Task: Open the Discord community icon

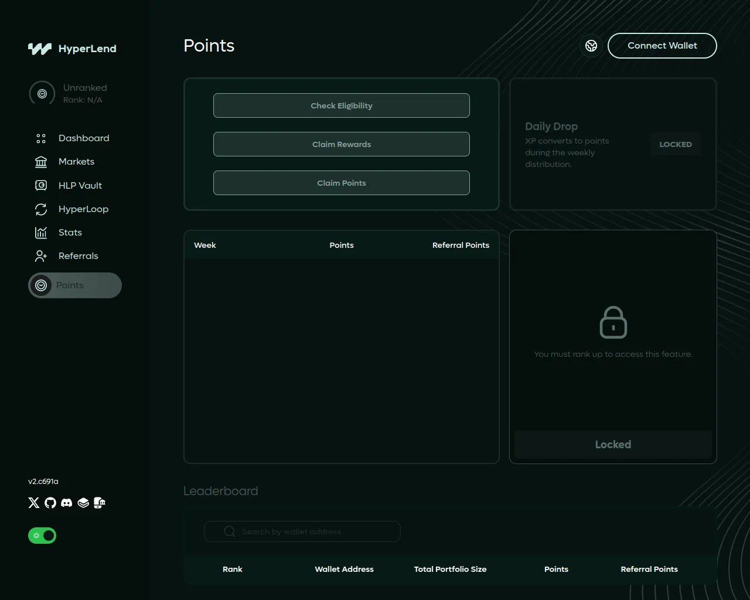Action: tap(67, 503)
